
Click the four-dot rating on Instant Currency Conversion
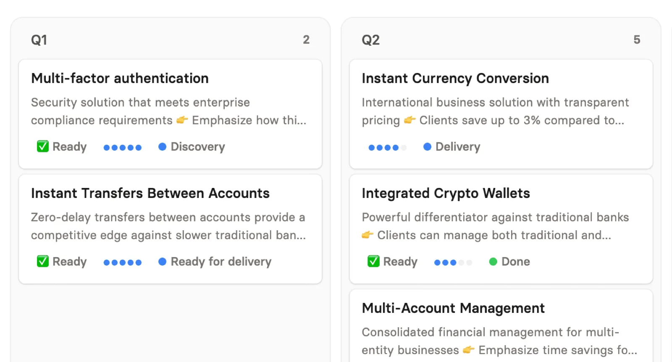pyautogui.click(x=387, y=147)
